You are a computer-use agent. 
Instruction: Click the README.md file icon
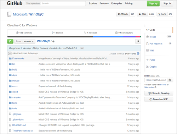(10, 125)
